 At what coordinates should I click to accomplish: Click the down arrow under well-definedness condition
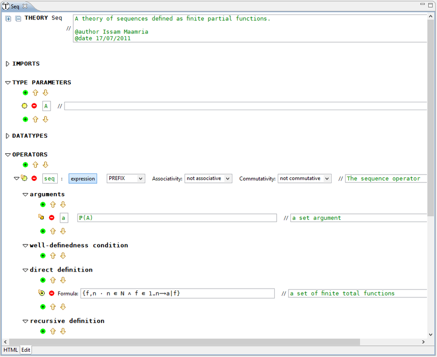click(63, 256)
